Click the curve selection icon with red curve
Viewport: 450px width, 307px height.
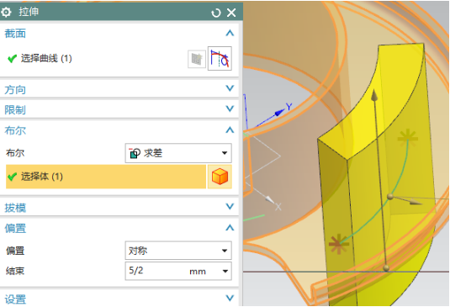[x=220, y=59]
